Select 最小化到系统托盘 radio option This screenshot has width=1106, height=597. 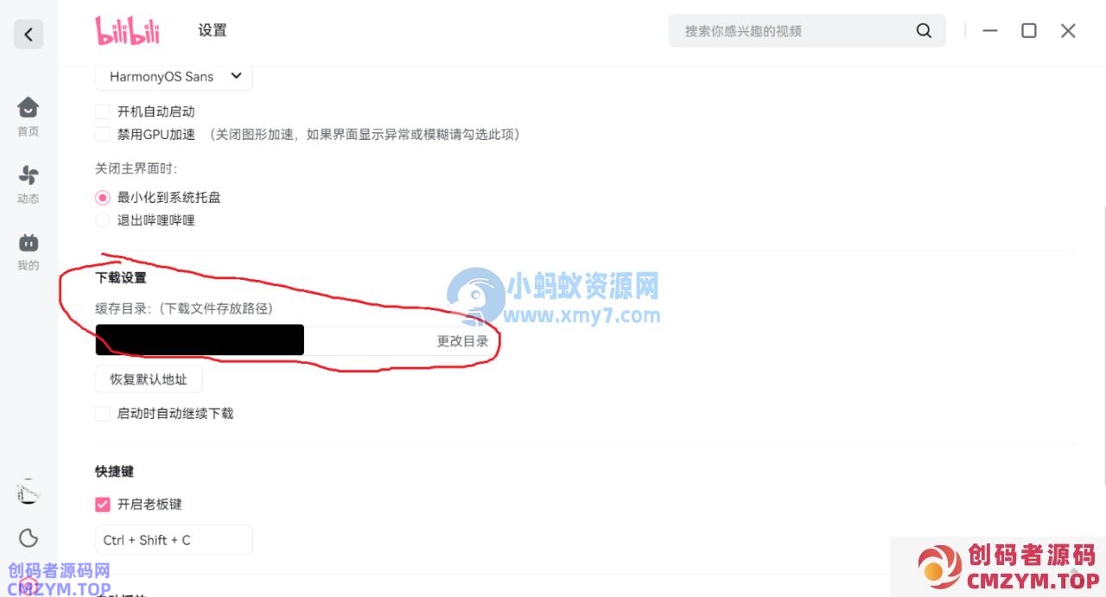[103, 197]
